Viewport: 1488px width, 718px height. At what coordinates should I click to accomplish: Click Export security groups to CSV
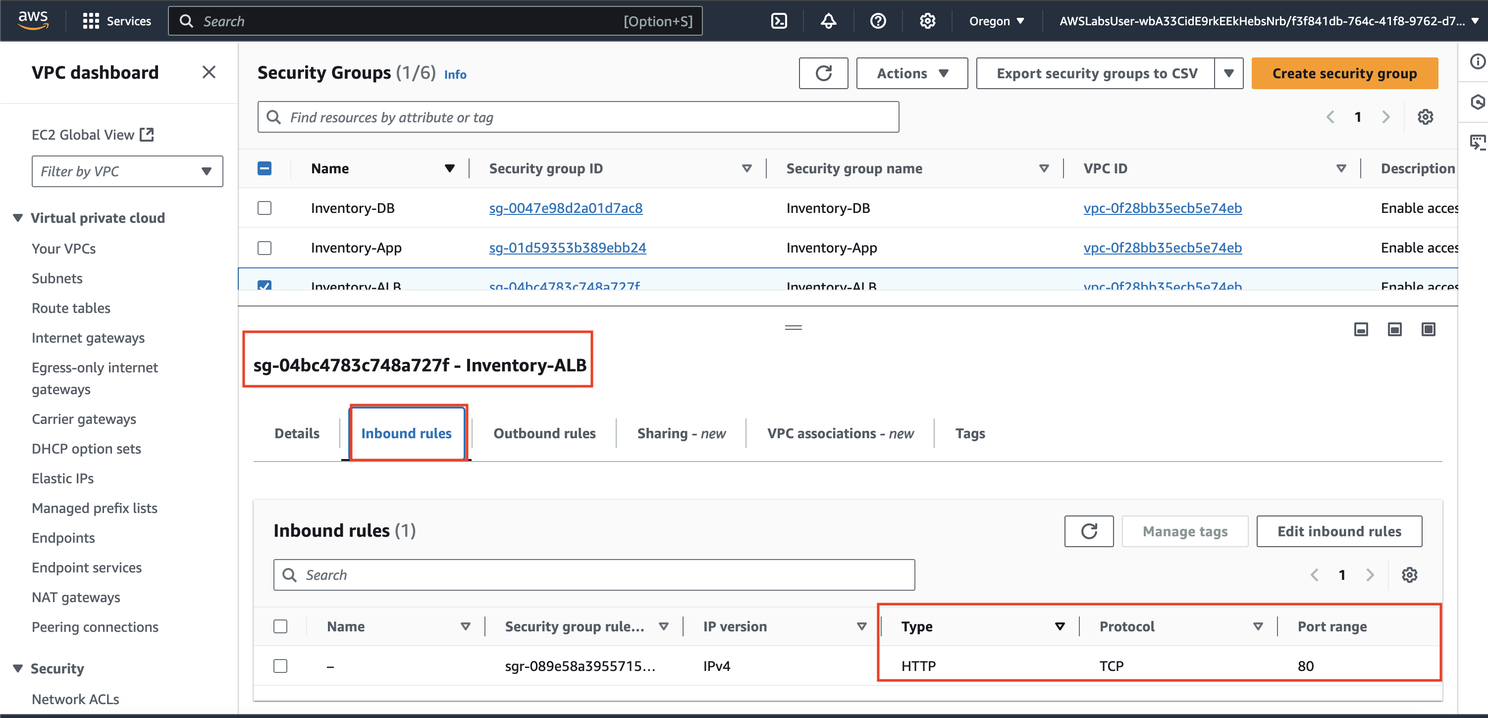[x=1095, y=73]
